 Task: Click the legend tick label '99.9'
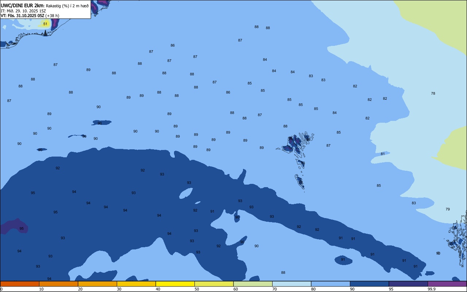[431, 289]
